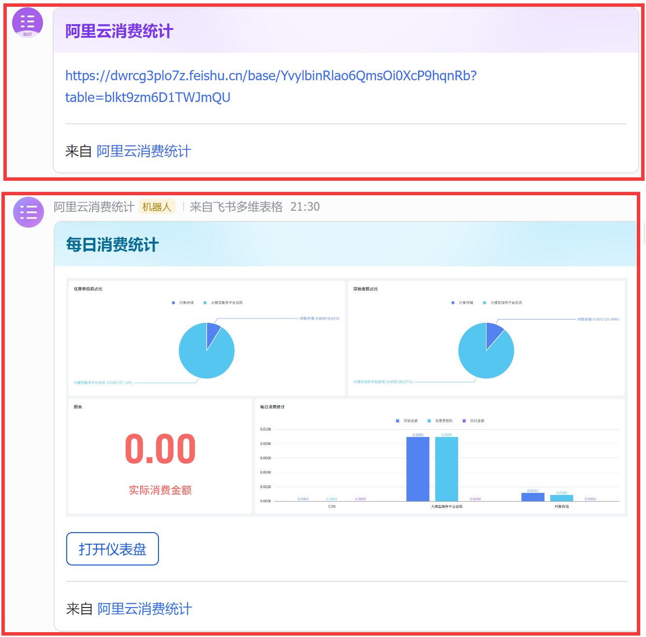Toggle 对象存储 legend dot in 原始金额占比 chart
Image resolution: width=646 pixels, height=637 pixels.
[x=453, y=303]
